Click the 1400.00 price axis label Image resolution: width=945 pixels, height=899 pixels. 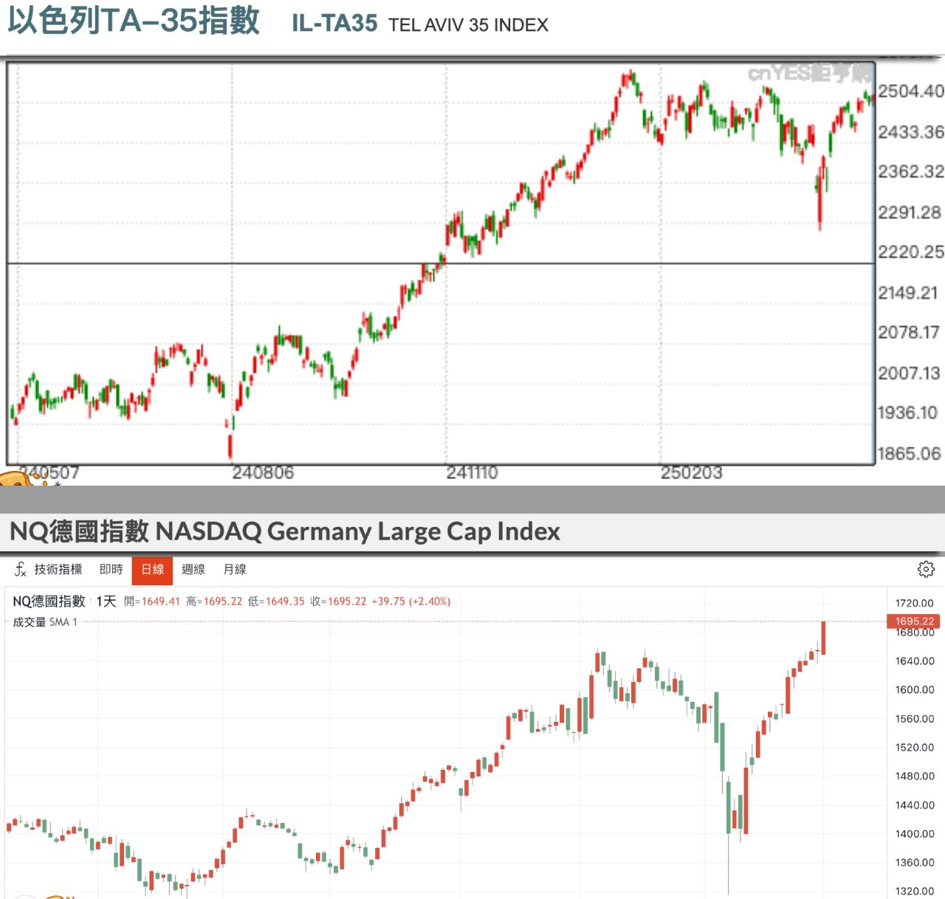(914, 833)
